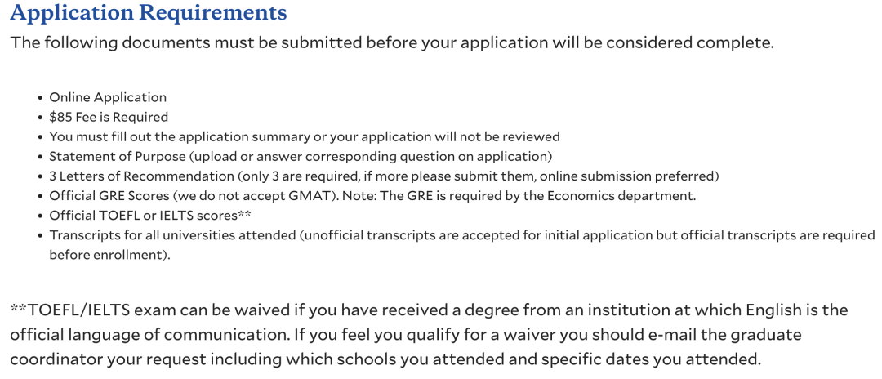The image size is (882, 379).
Task: Select the Official TOEFL or IELTS scores item
Action: pos(143,215)
